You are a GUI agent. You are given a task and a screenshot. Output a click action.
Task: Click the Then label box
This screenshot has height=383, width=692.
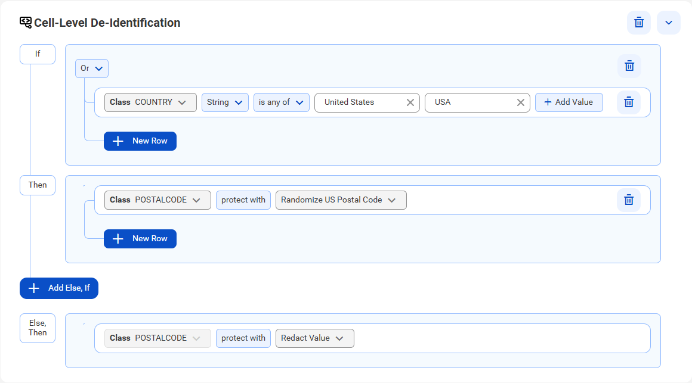tap(38, 185)
